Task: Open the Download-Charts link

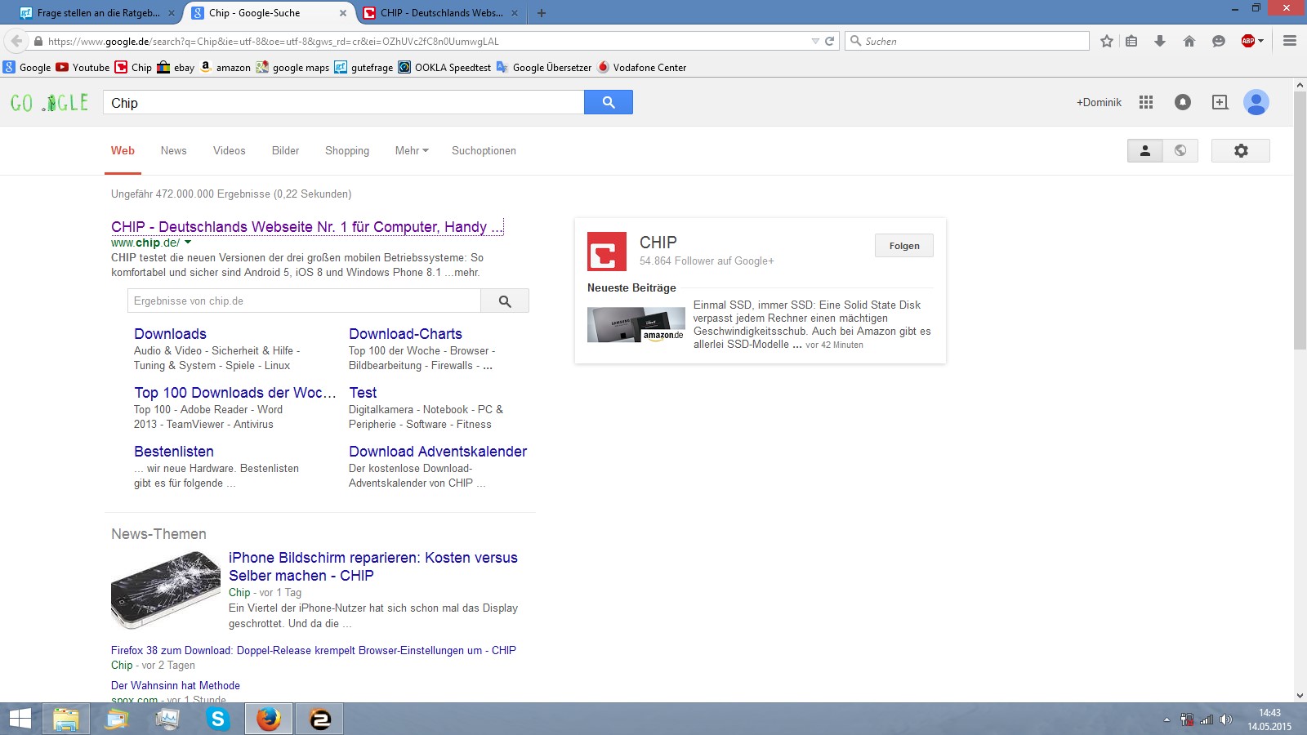Action: 405,334
